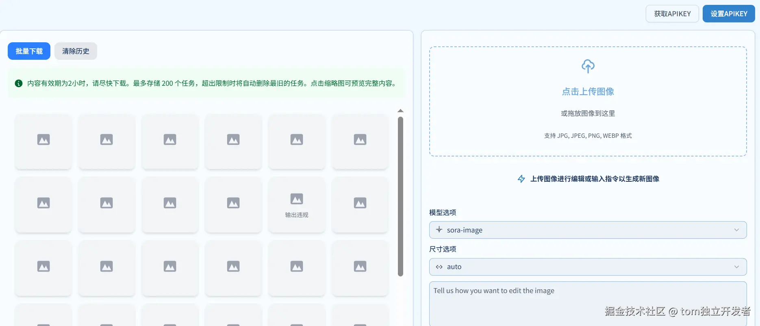
Task: Open the first thumbnail in the top row
Action: coord(43,141)
